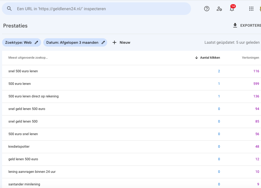Click the plus icon for new filter

pos(114,42)
